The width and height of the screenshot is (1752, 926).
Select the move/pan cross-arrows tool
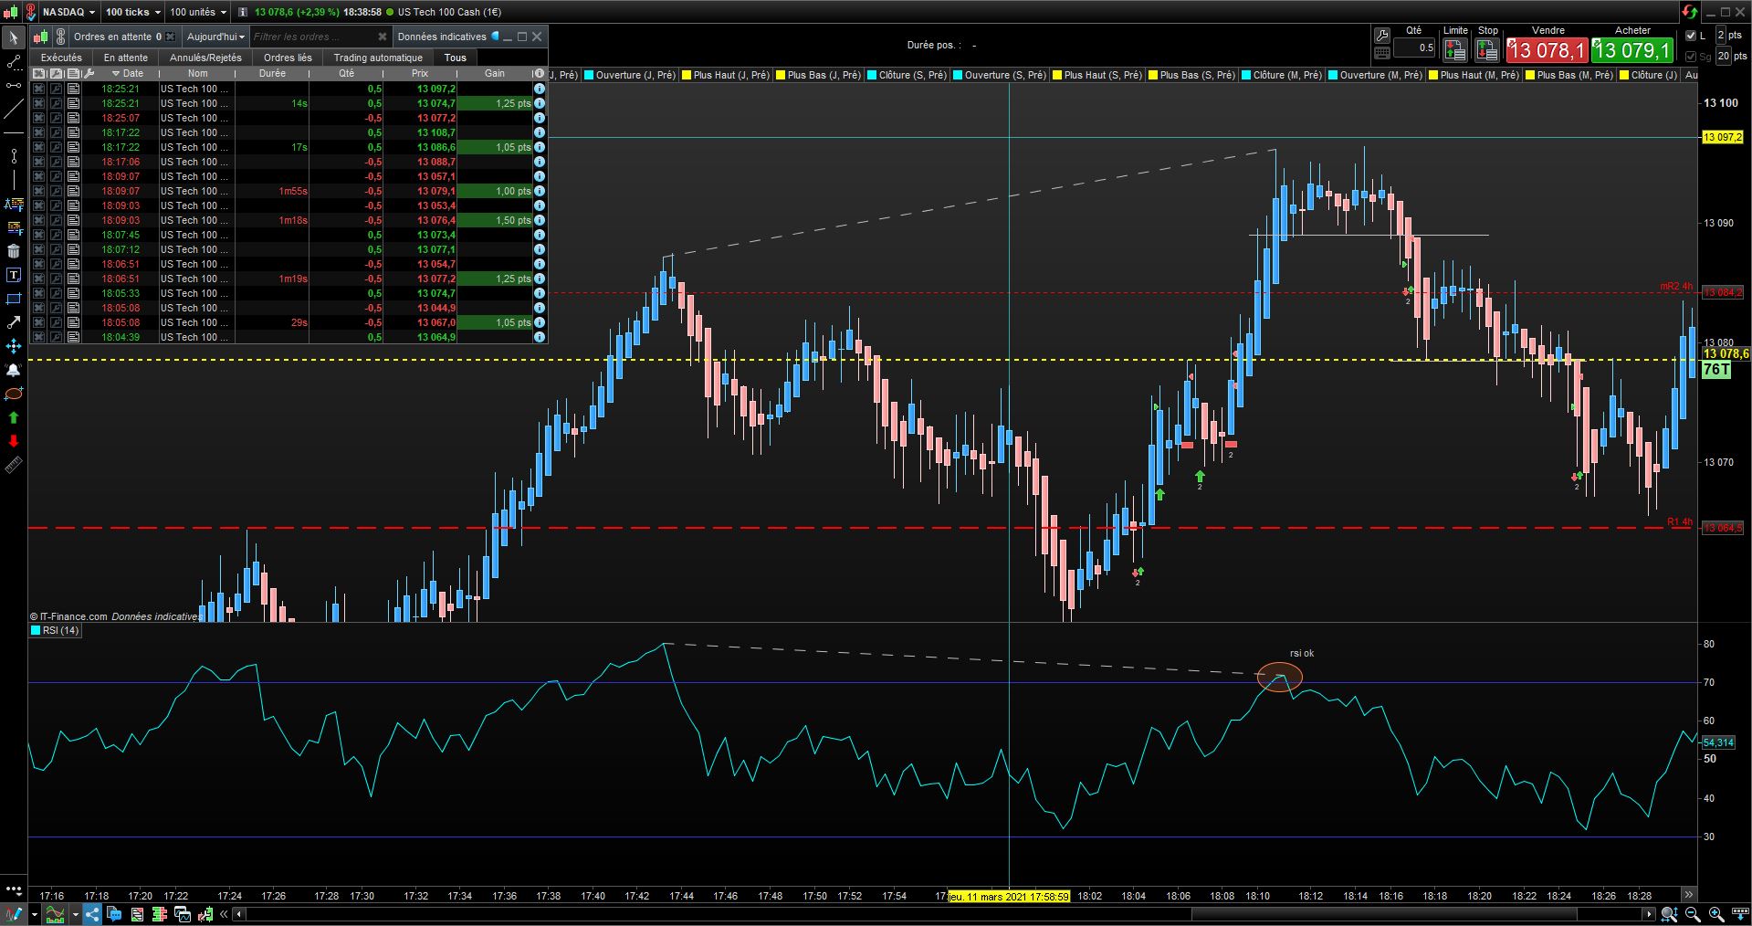click(x=14, y=346)
